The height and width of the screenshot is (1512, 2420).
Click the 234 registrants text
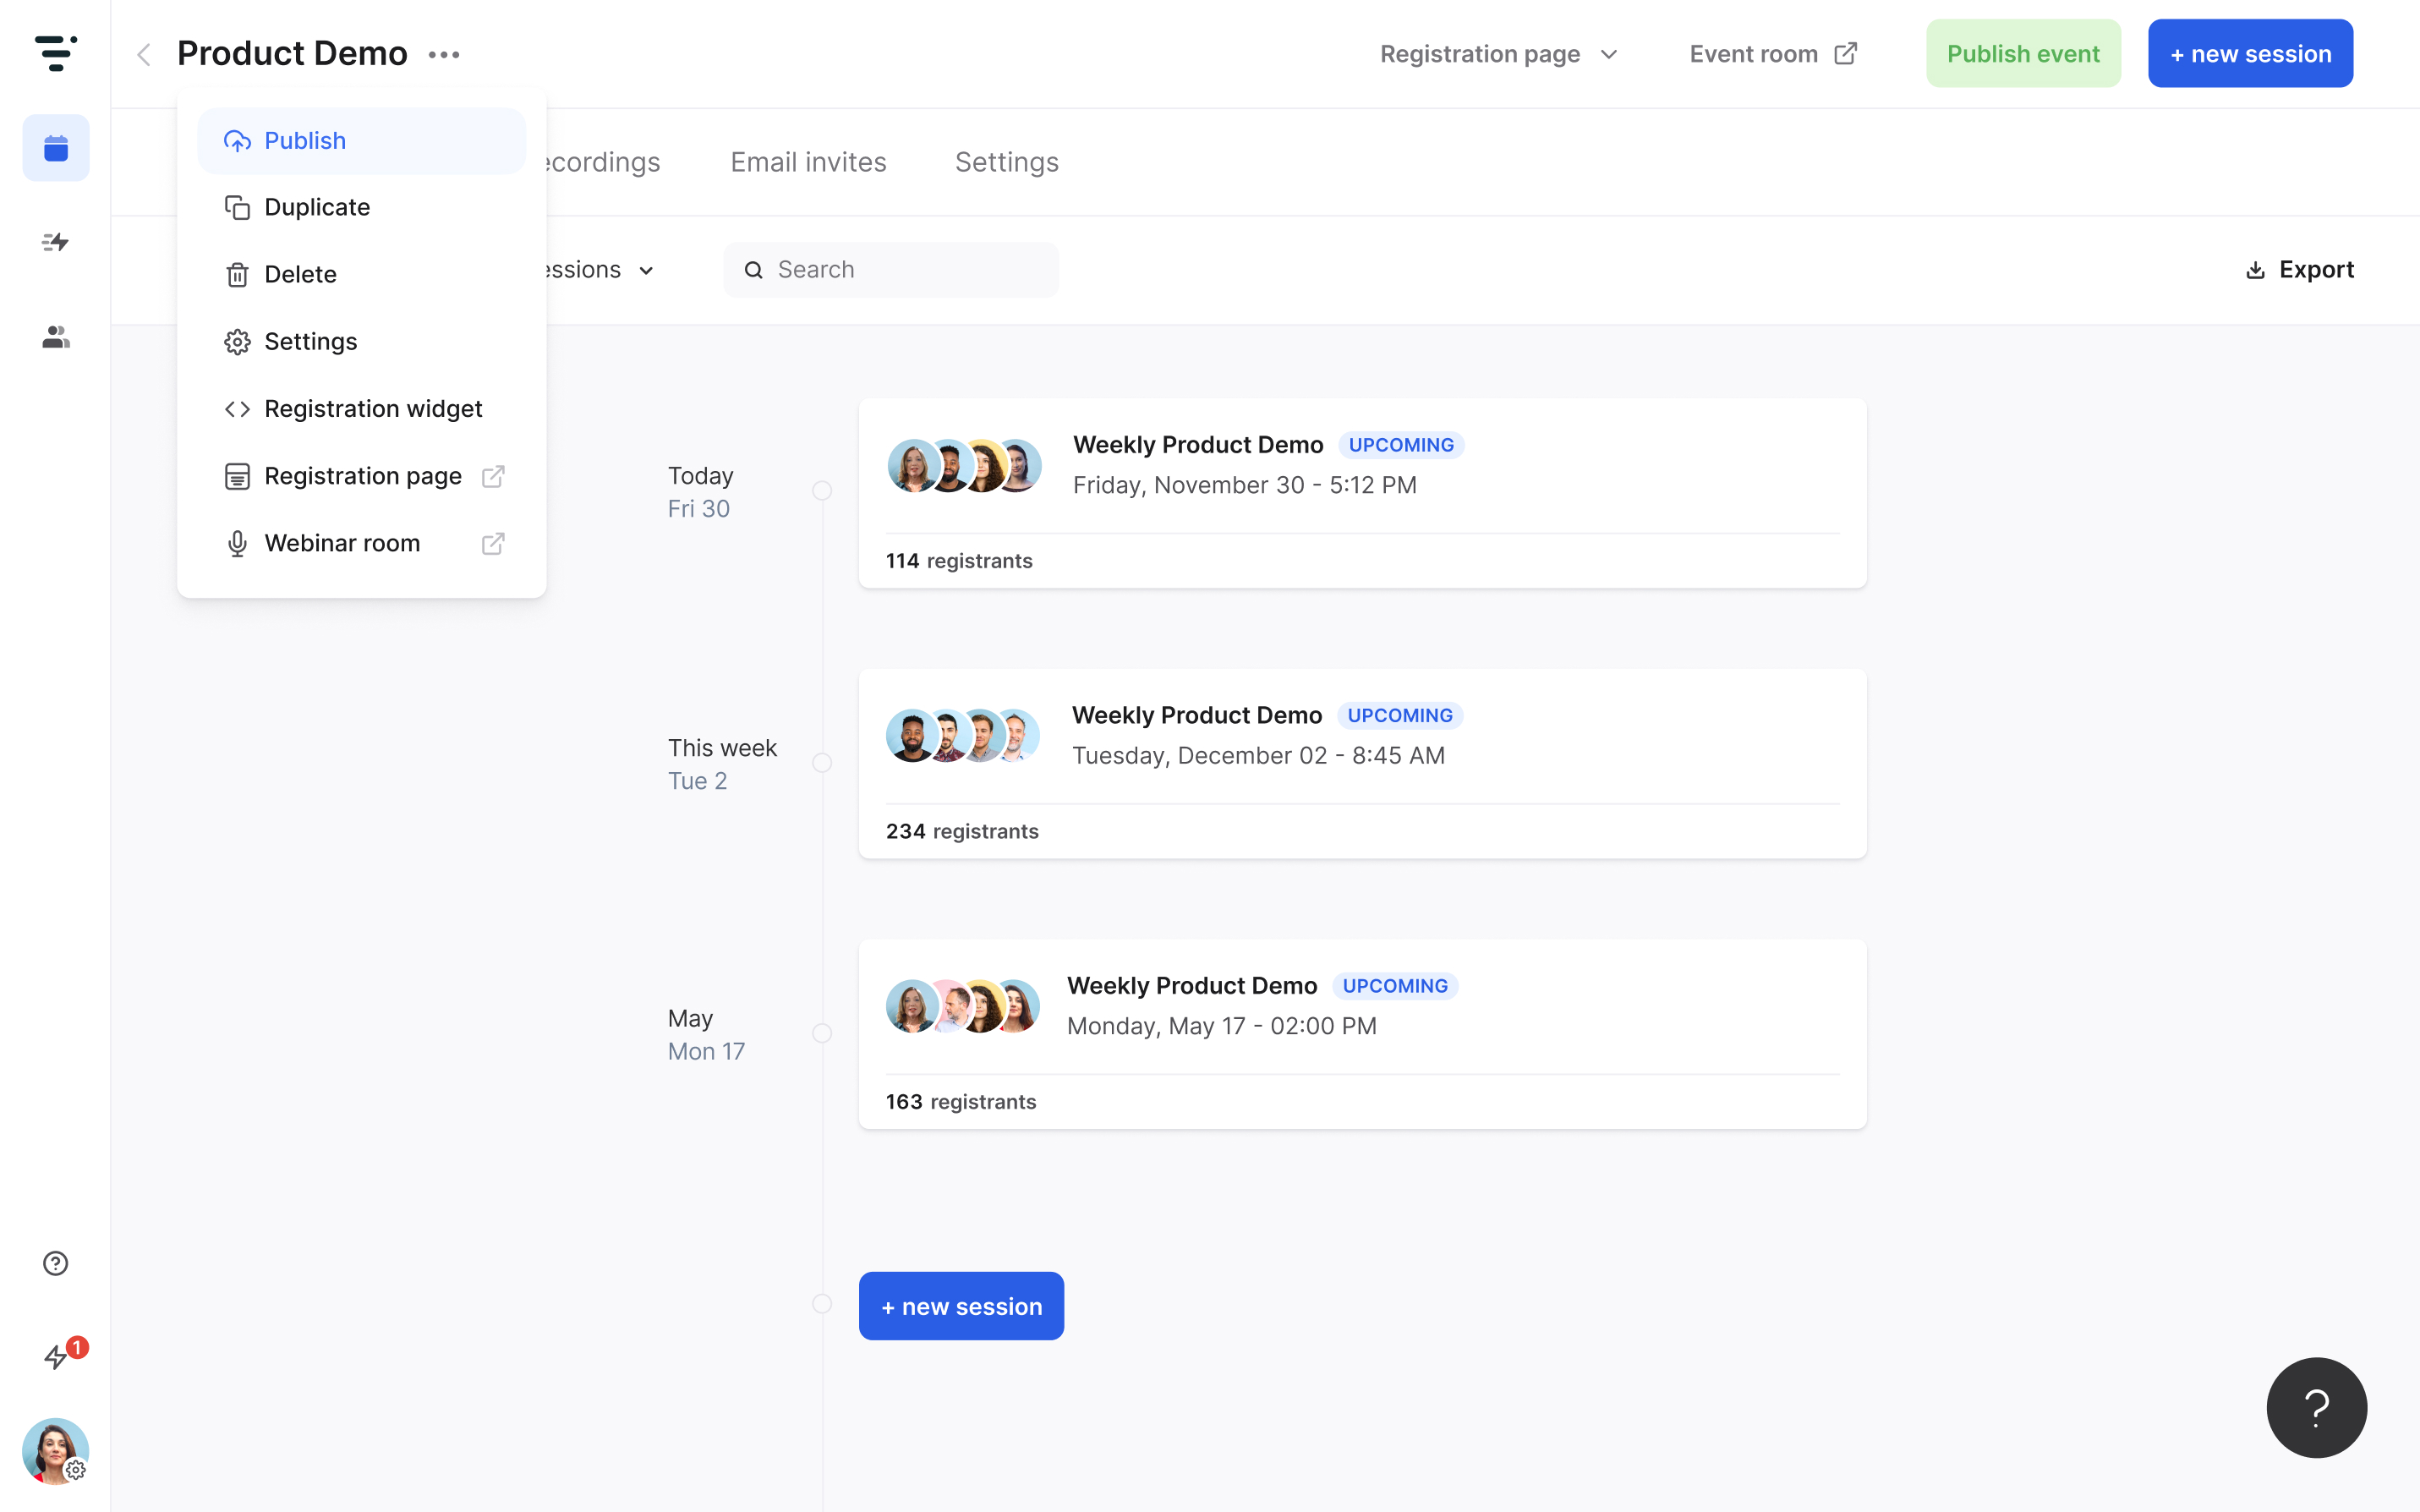961,831
